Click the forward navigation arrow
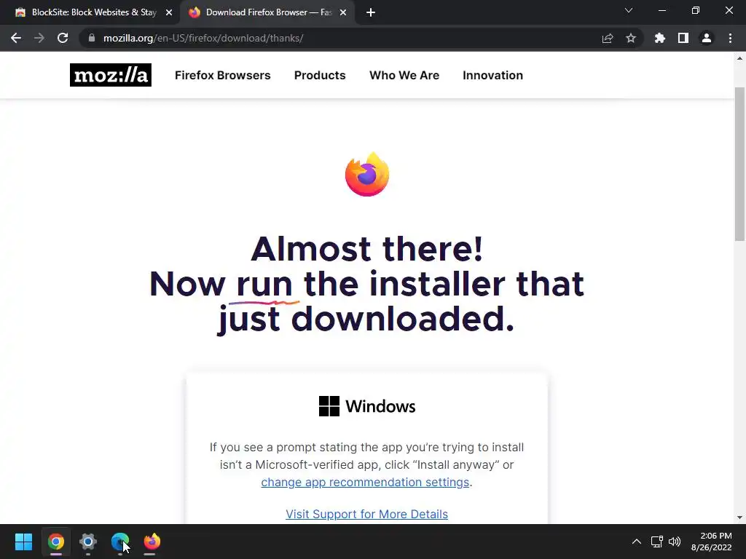This screenshot has width=746, height=559. [39, 38]
